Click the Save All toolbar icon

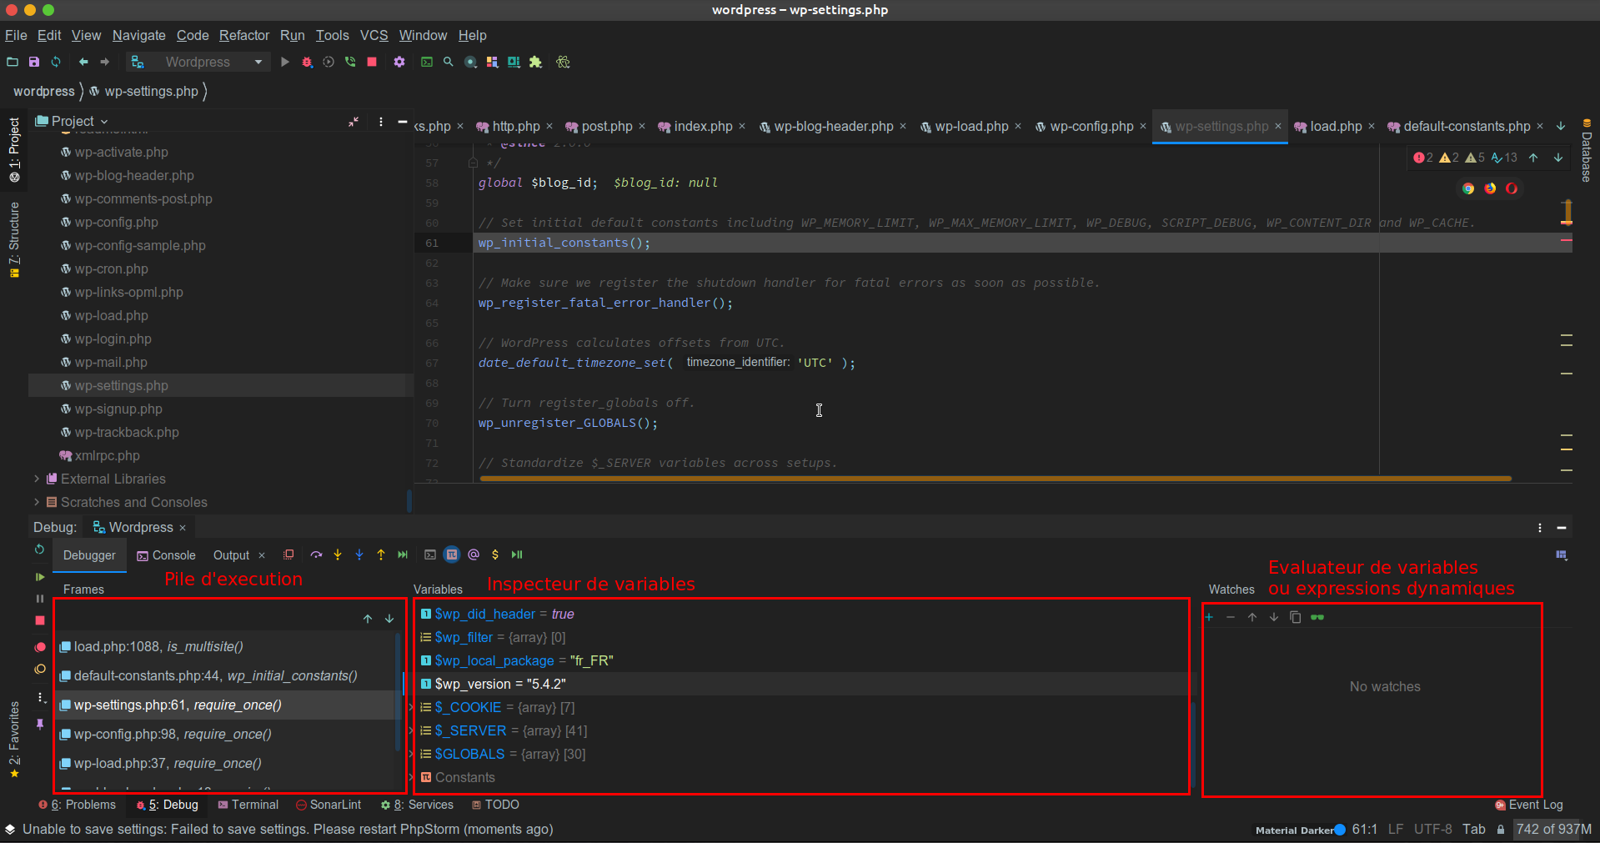click(34, 62)
